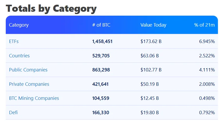Click the Value Today column header
The image size is (219, 122).
pos(153,25)
